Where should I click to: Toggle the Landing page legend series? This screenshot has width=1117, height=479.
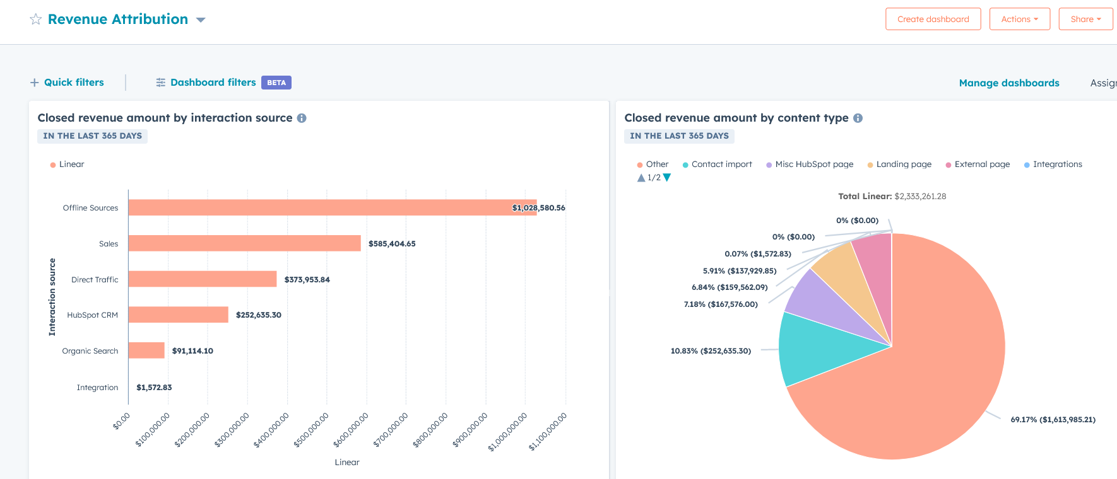click(x=899, y=164)
